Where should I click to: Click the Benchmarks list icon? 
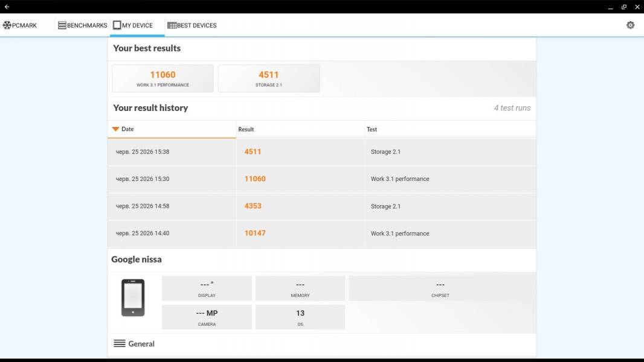(x=62, y=25)
